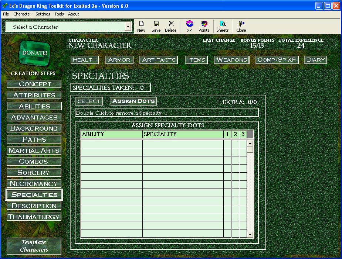Maximize the Dragon King Toolkit window

(328, 6)
